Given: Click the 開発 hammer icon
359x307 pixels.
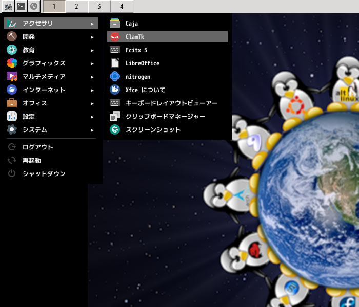Looking at the screenshot, I should (12, 36).
